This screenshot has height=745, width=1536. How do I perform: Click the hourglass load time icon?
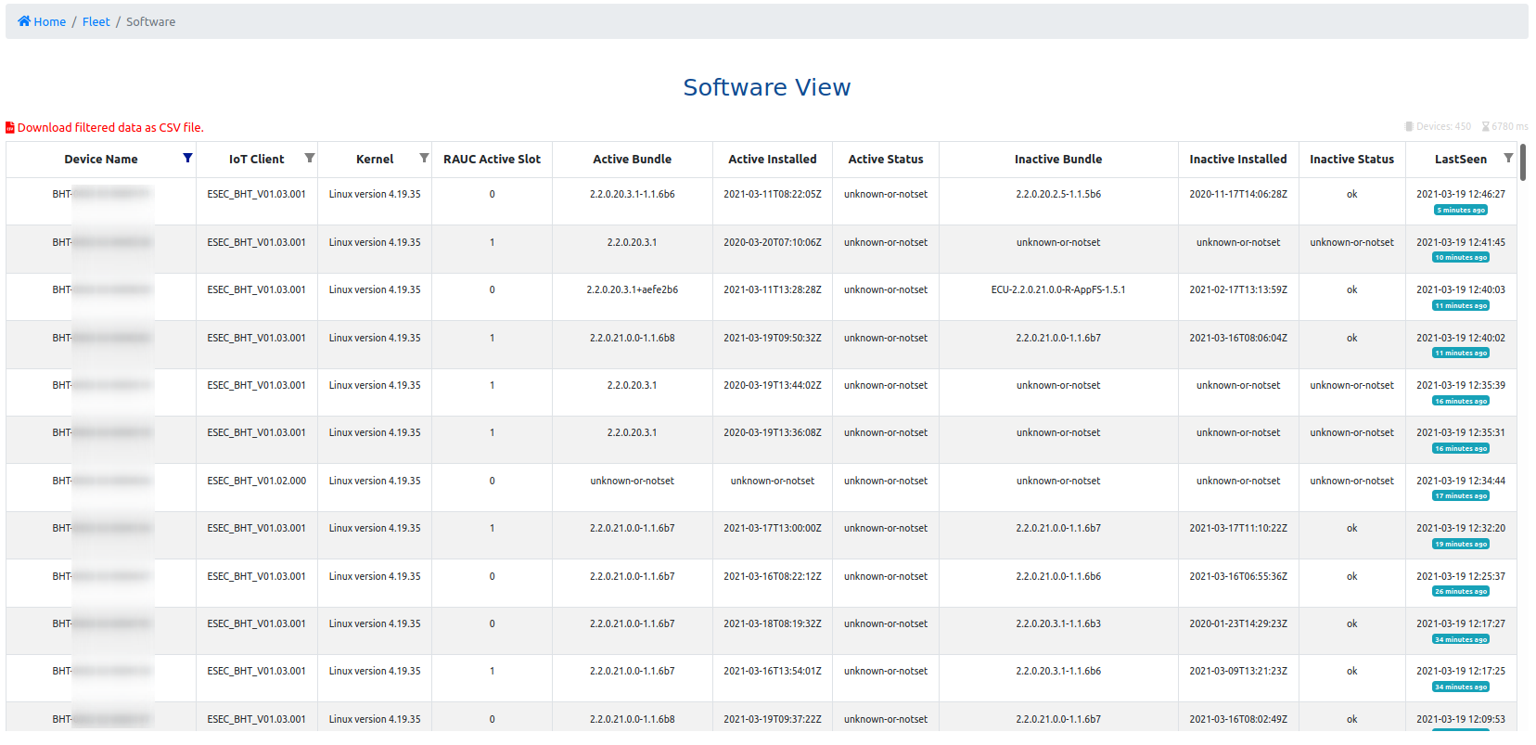1485,127
